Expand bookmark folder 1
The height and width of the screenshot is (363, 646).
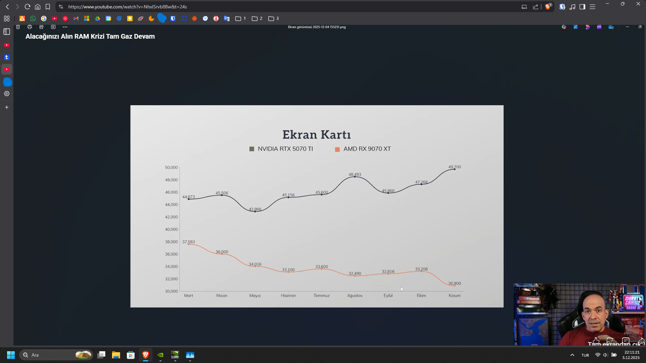click(241, 18)
